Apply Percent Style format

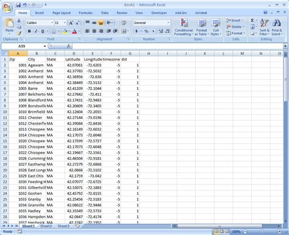click(146, 31)
